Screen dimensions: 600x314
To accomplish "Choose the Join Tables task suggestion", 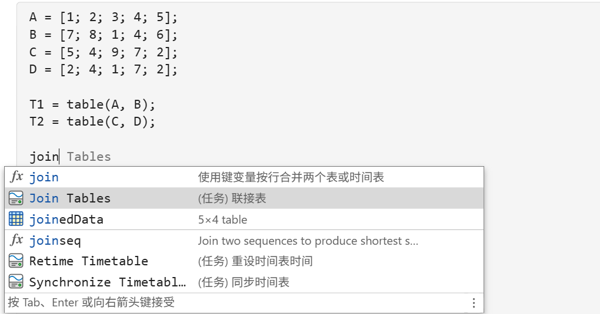I will (244, 198).
